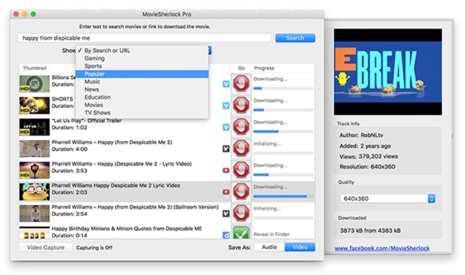Click the search text field
The width and height of the screenshot is (465, 275).
point(145,38)
